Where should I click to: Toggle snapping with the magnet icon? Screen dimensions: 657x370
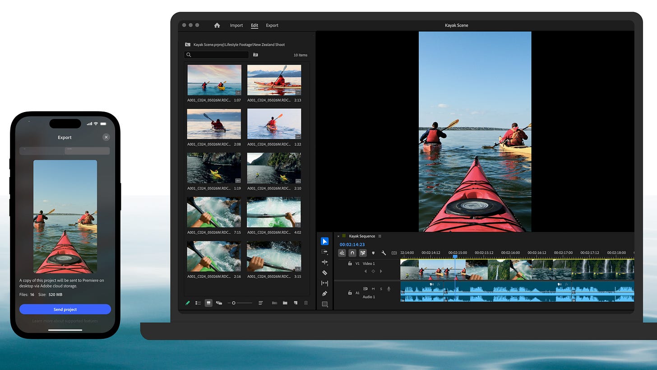tap(352, 253)
